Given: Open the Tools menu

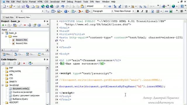Looking at the screenshot, I should (86, 2).
